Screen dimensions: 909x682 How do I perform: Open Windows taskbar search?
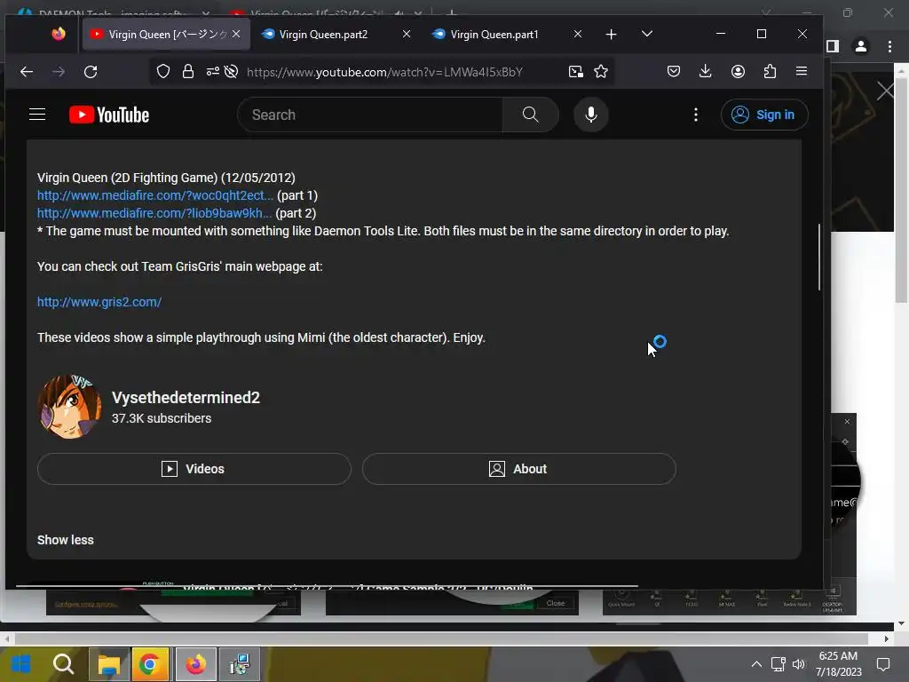point(63,664)
